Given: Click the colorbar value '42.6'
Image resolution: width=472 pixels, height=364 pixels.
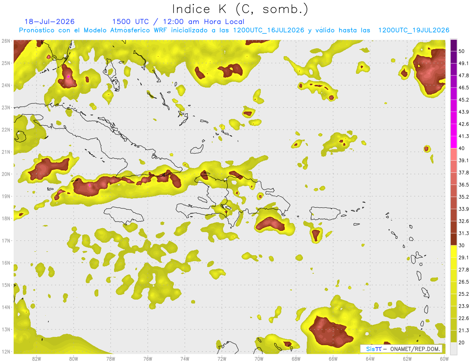Looking at the screenshot, I should coord(463,124).
